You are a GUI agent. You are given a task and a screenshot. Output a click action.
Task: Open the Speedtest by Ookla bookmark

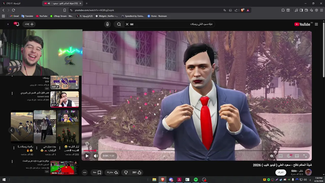click(133, 16)
